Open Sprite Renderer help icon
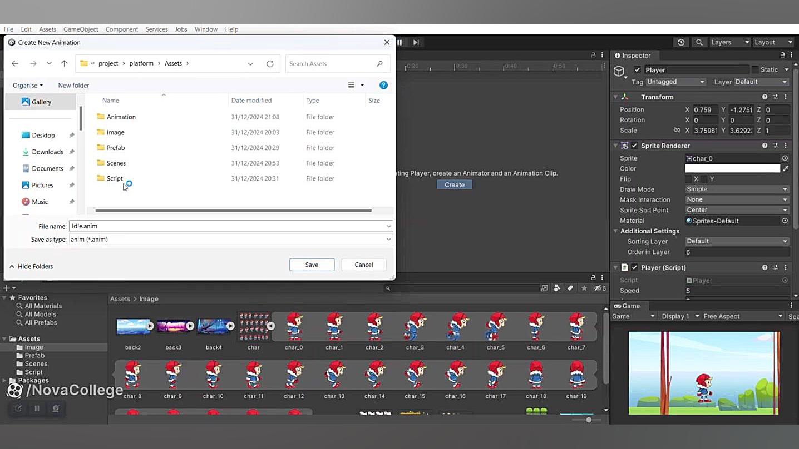This screenshot has width=799, height=449. click(765, 146)
